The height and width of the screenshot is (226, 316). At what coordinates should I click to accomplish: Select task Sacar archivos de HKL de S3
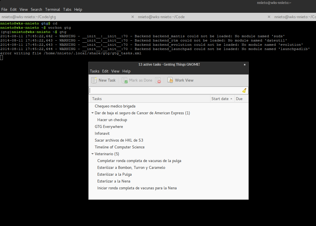[x=119, y=140]
